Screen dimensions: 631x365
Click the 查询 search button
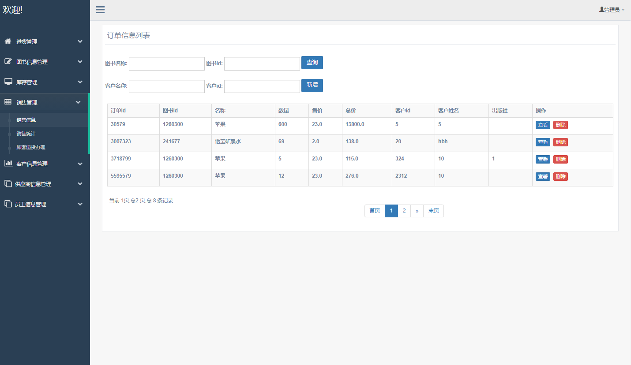(312, 63)
